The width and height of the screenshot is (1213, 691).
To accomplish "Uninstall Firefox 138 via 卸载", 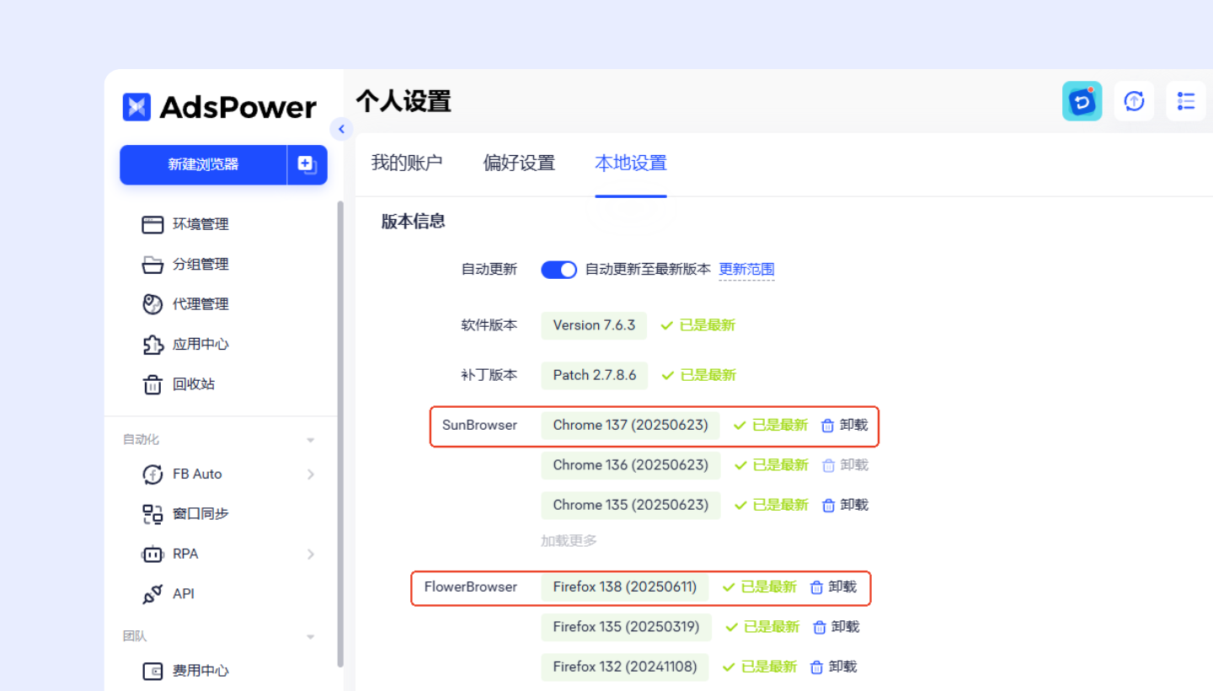I will tap(832, 587).
